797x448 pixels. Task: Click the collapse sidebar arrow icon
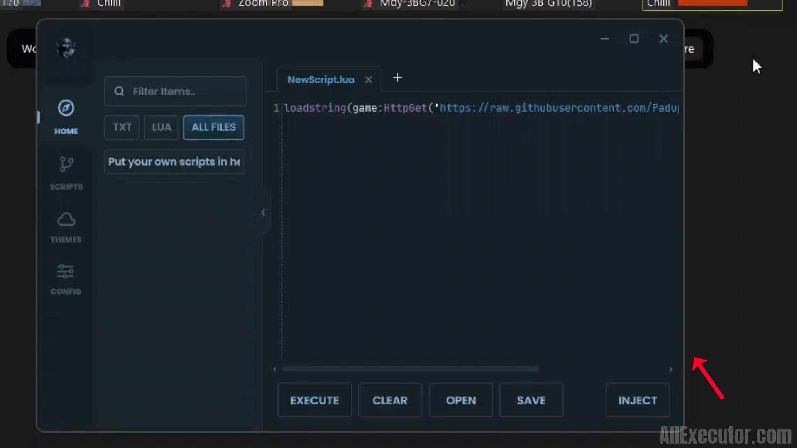tap(263, 212)
